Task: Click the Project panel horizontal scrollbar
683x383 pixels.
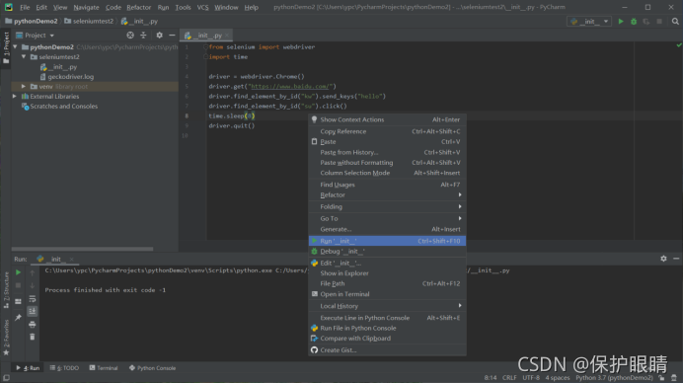Action: pyautogui.click(x=82, y=249)
